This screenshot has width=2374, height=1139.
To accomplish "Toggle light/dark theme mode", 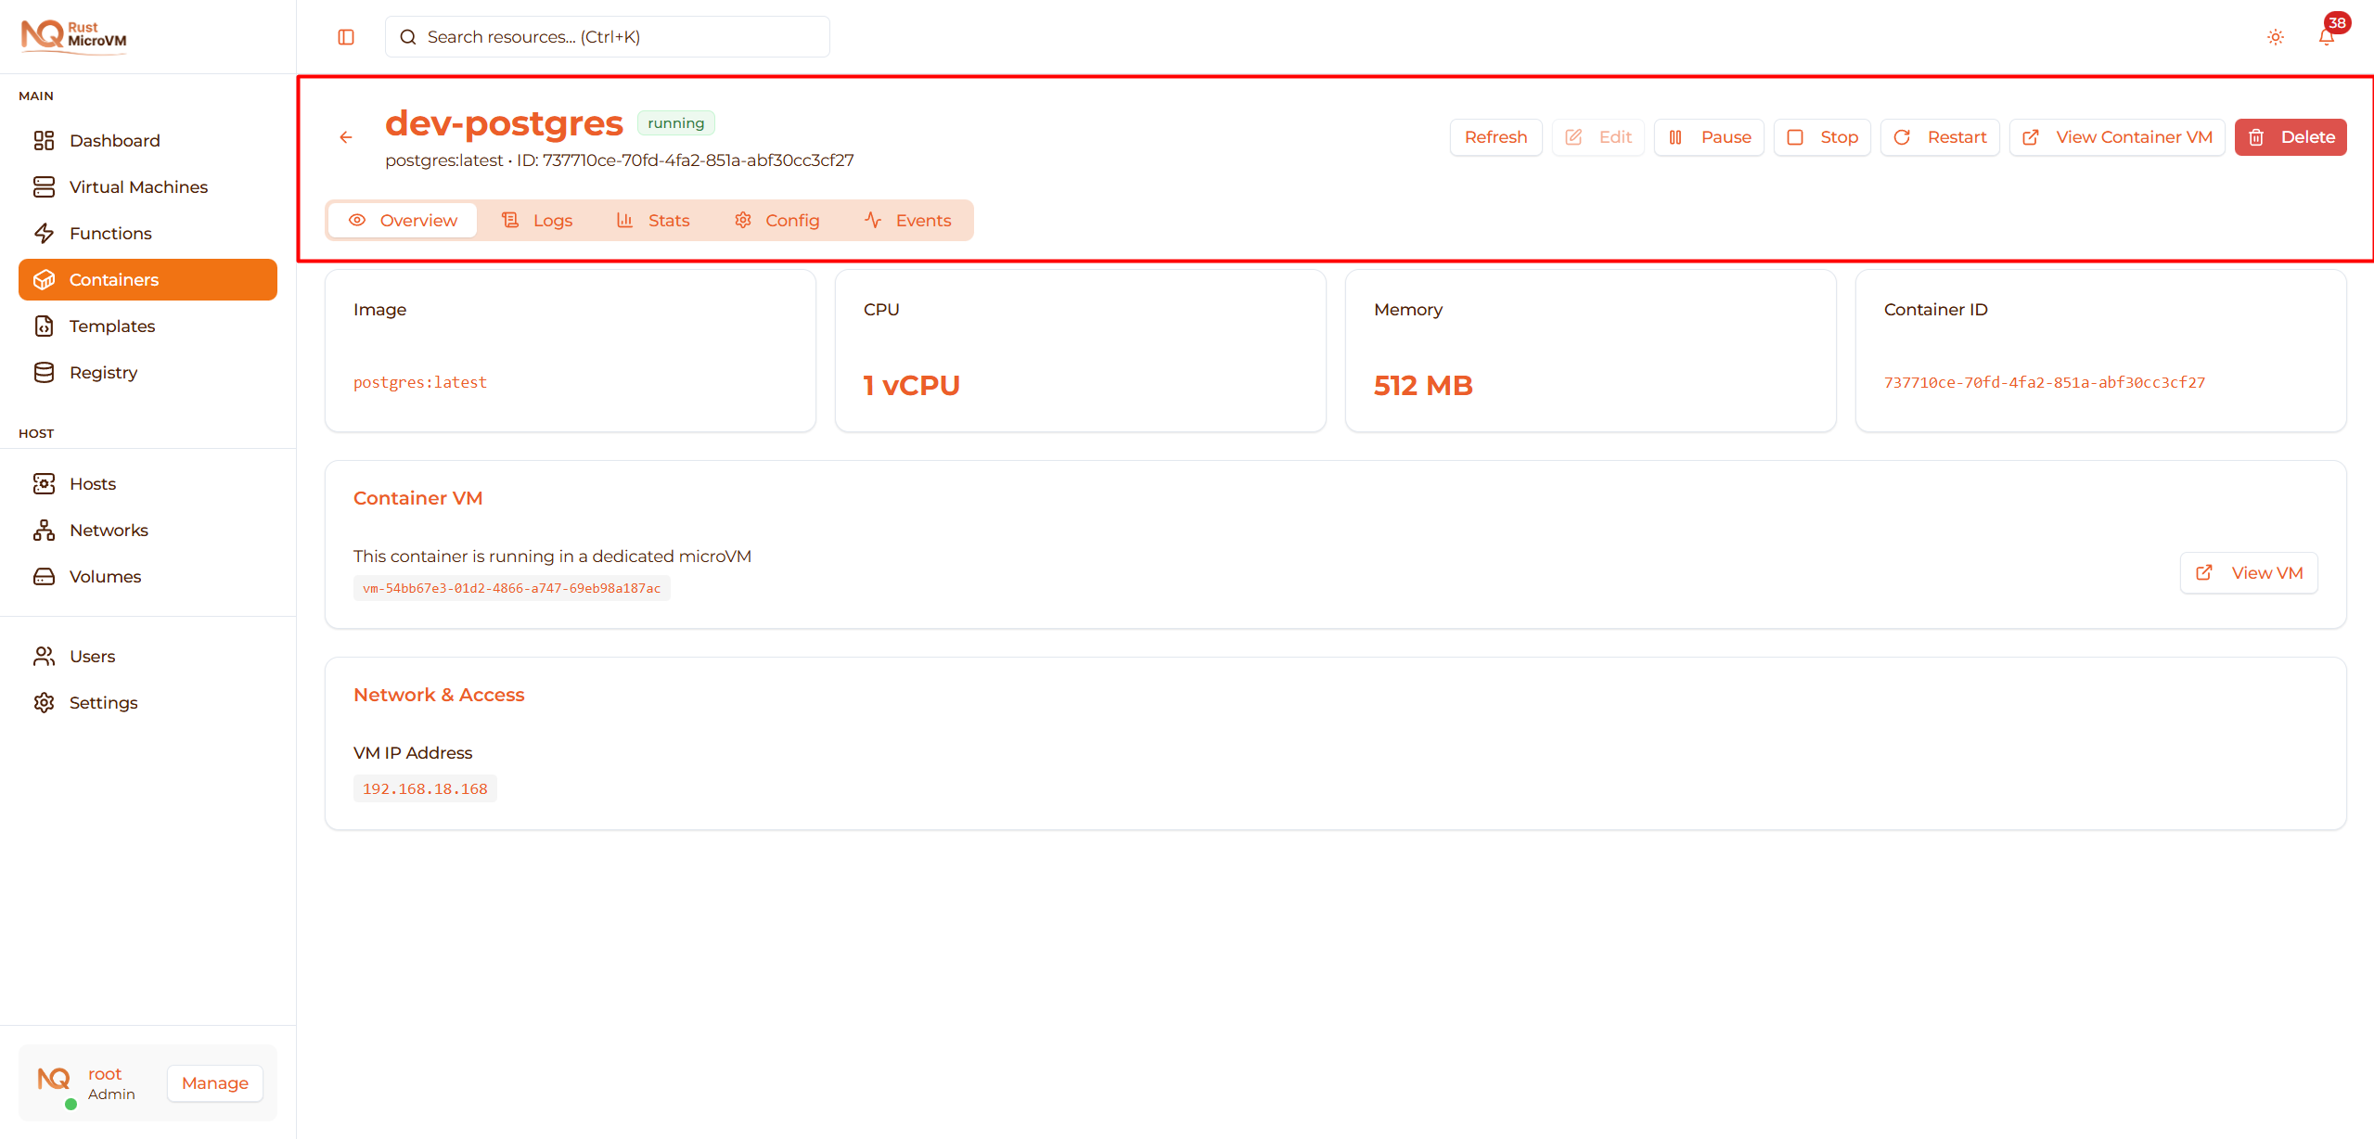I will 2275,37.
